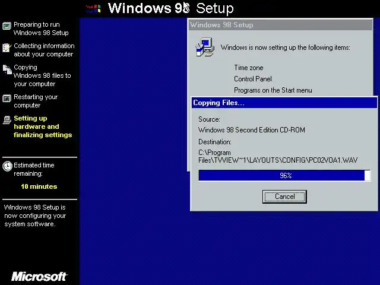
Task: Click the Cancel button in Copying Files
Action: click(x=284, y=197)
